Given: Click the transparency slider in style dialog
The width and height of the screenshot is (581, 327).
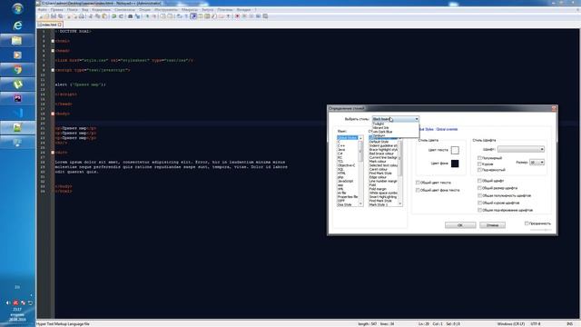Looking at the screenshot, I should (x=541, y=230).
